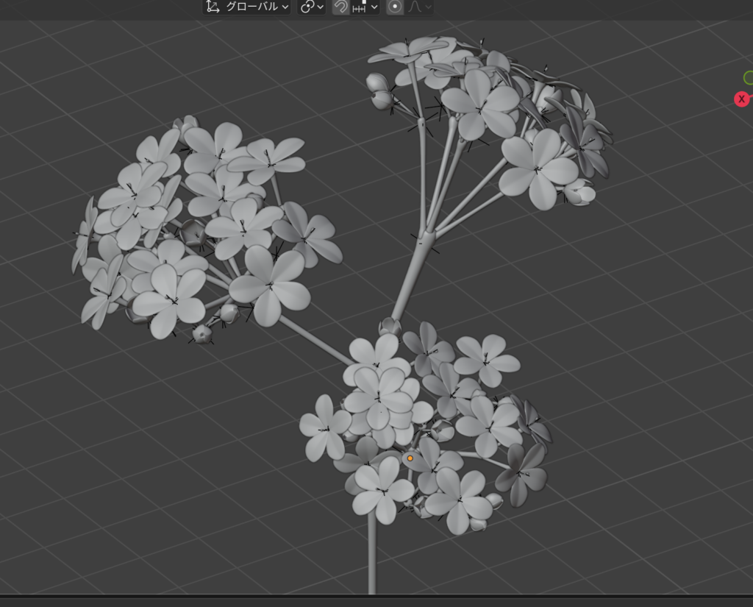Screen dimensions: 753x607
Task: Click the dark shaded flower in bottom cluster
Action: point(522,476)
